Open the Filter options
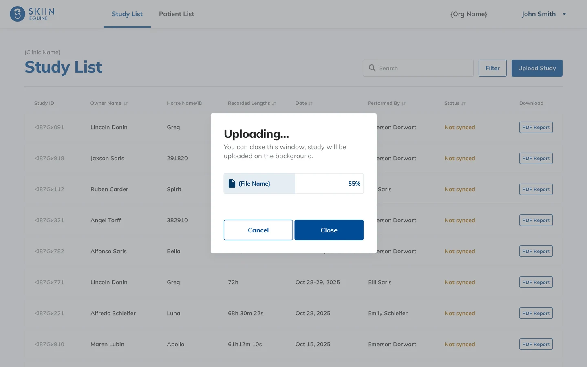 (x=492, y=68)
